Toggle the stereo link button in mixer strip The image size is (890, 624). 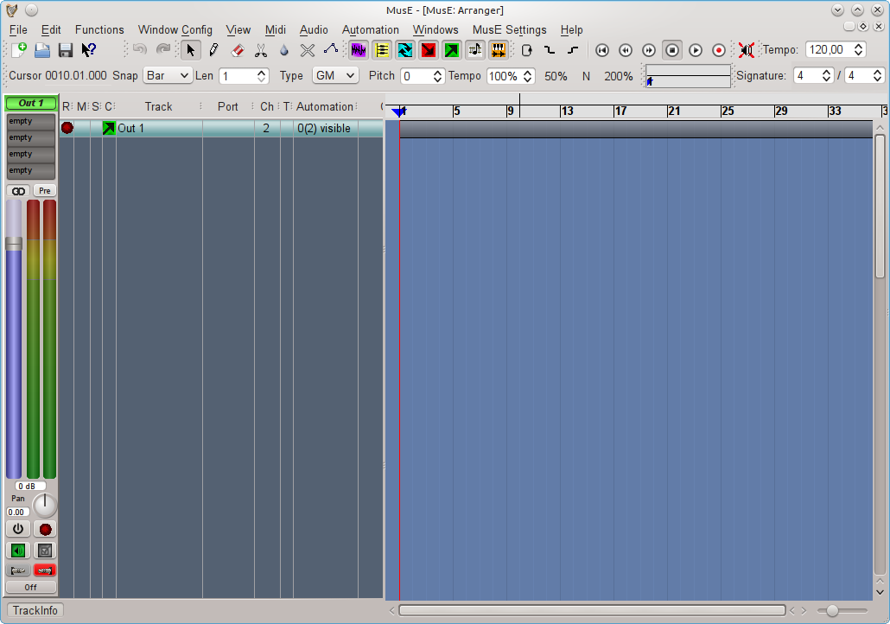(18, 190)
